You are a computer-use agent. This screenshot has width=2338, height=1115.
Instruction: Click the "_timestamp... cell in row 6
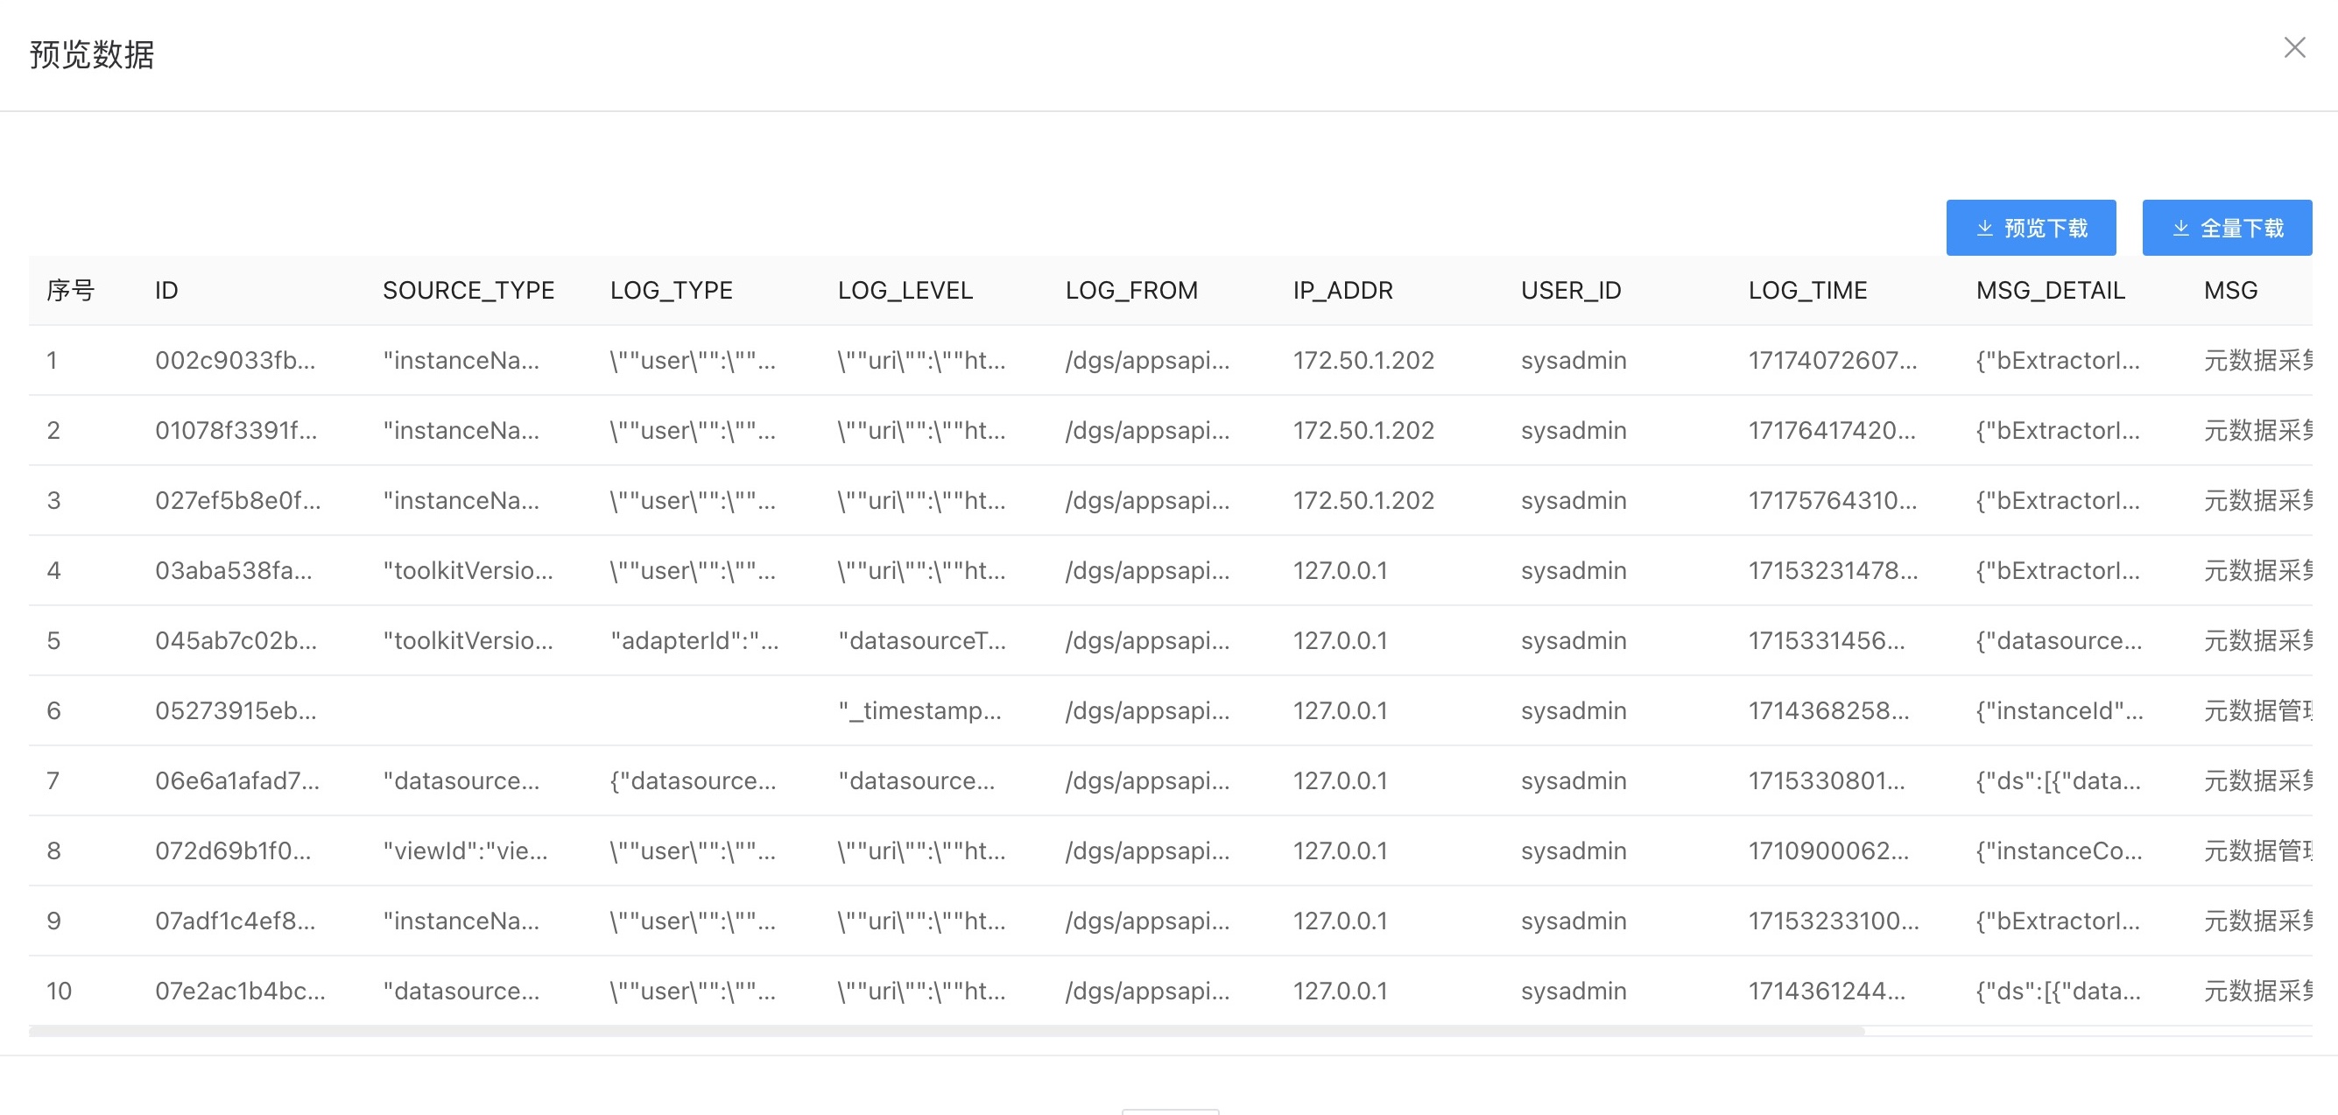point(919,711)
